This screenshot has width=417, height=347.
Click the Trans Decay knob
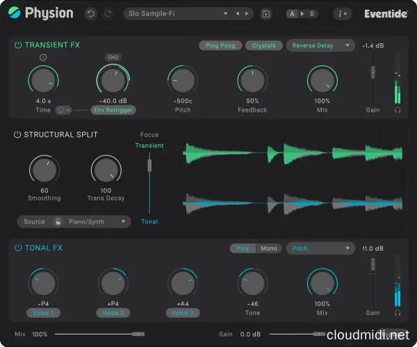pyautogui.click(x=106, y=170)
